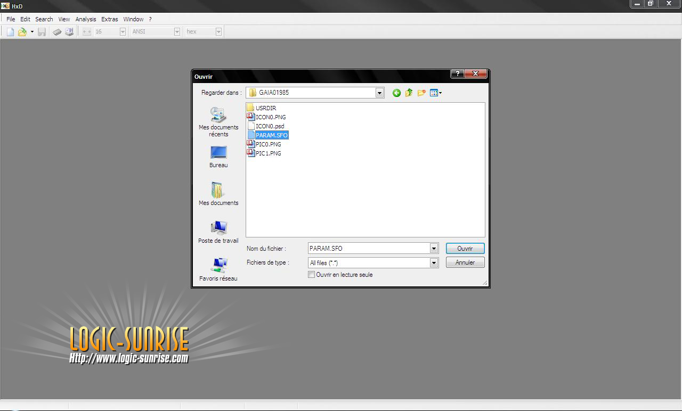Open the view menu icon dropdown
Image resolution: width=682 pixels, height=411 pixels.
click(436, 93)
